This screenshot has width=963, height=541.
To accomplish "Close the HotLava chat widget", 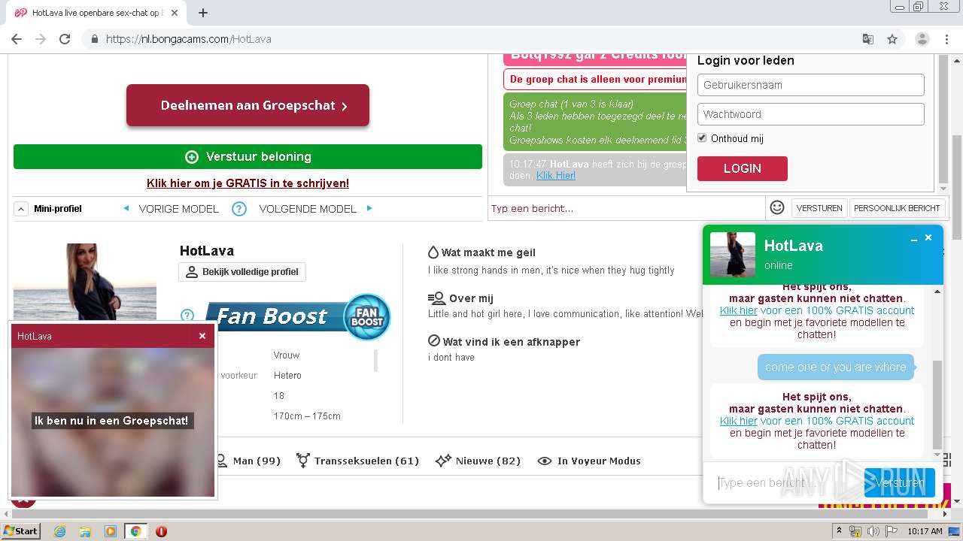I will pos(928,237).
